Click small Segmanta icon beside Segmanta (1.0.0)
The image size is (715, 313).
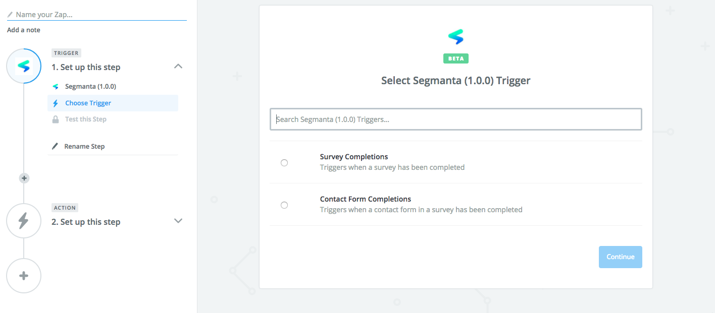tap(56, 87)
